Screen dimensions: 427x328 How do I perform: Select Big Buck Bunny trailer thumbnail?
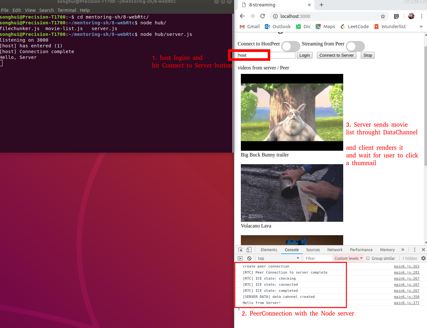point(292,112)
